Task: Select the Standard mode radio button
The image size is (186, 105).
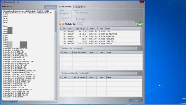Action: tap(61, 14)
